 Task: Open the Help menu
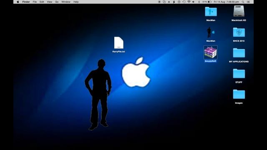click(76, 2)
